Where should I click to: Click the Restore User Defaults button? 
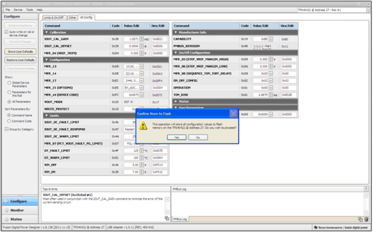pyautogui.click(x=20, y=60)
